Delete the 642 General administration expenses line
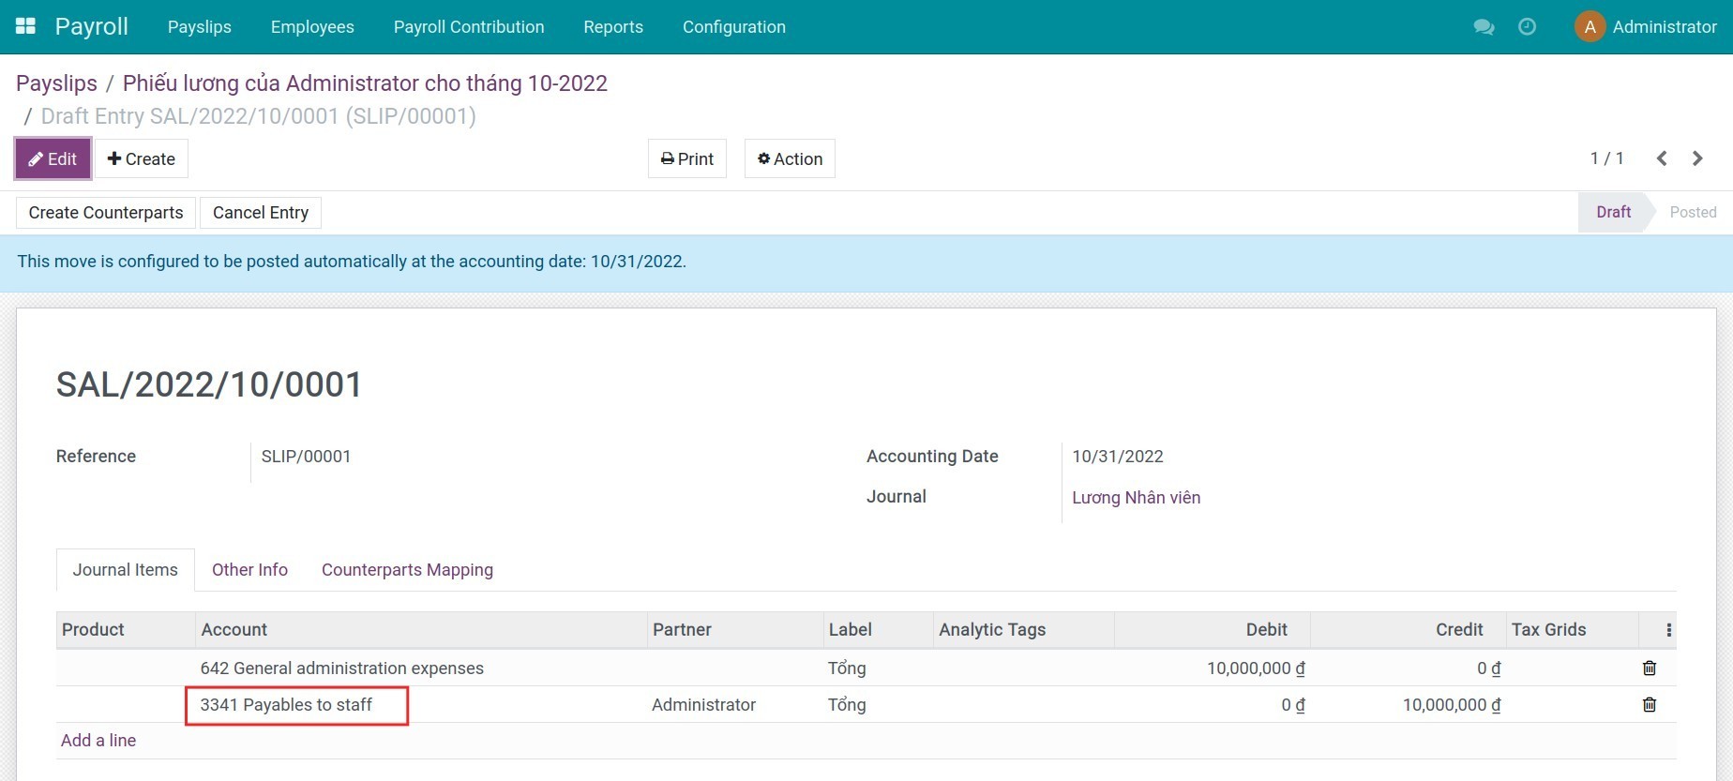The height and width of the screenshot is (781, 1733). [x=1650, y=668]
